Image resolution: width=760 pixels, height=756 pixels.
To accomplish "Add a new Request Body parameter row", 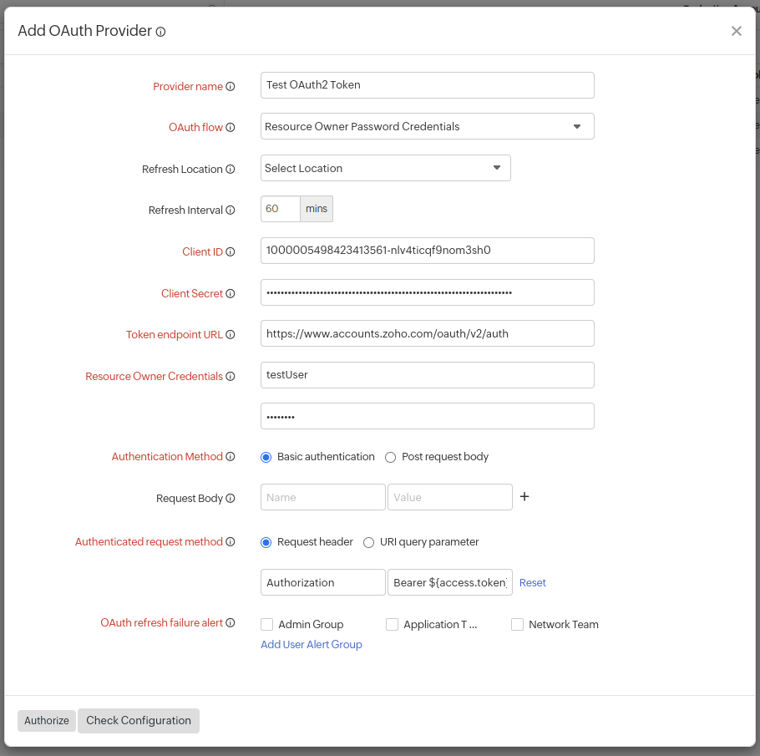I will tap(524, 495).
